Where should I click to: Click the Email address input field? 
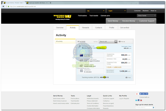(x=144, y=107)
